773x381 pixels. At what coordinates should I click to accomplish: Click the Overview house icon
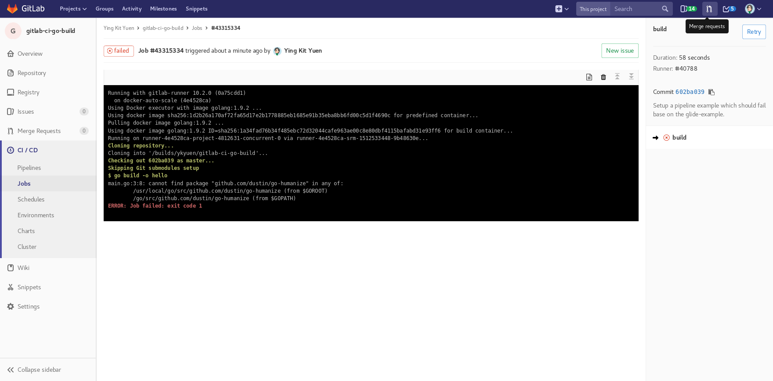(x=11, y=54)
